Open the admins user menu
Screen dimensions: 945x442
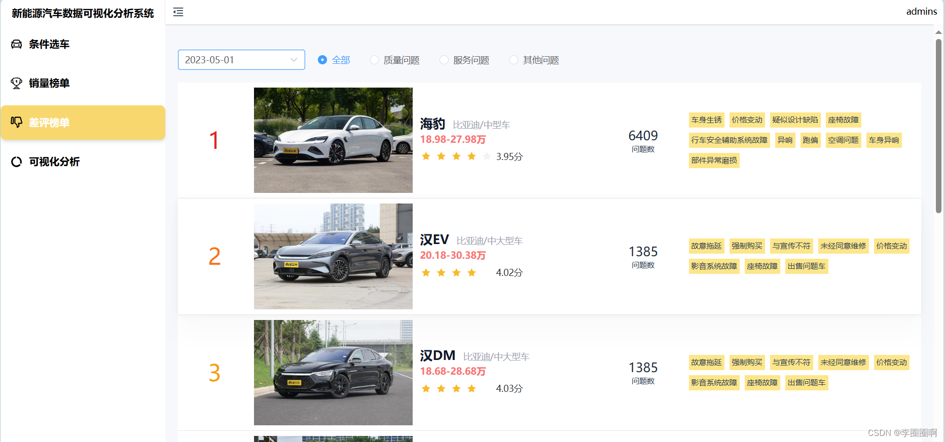click(x=921, y=12)
